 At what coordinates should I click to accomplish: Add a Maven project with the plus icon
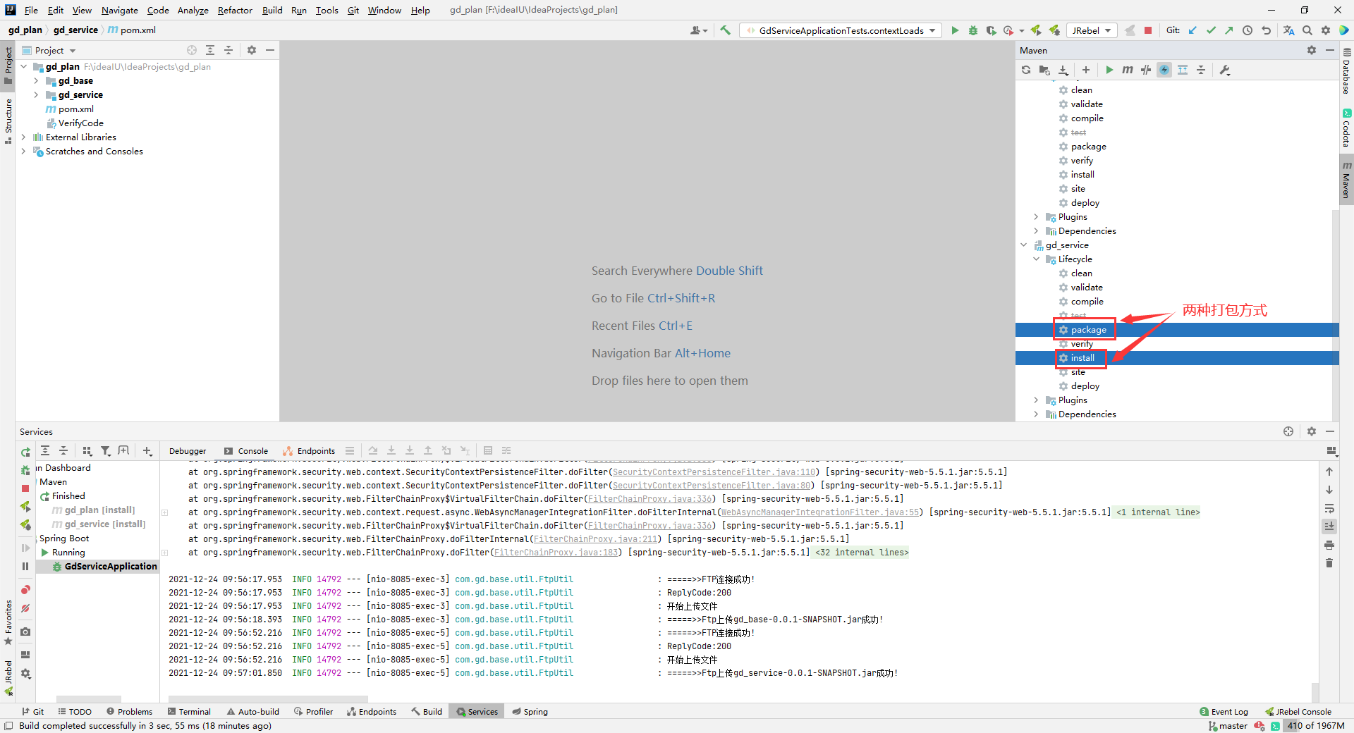coord(1086,70)
